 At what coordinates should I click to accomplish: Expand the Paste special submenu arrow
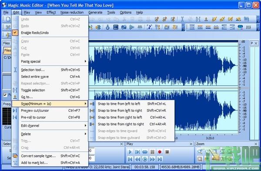[85, 61]
